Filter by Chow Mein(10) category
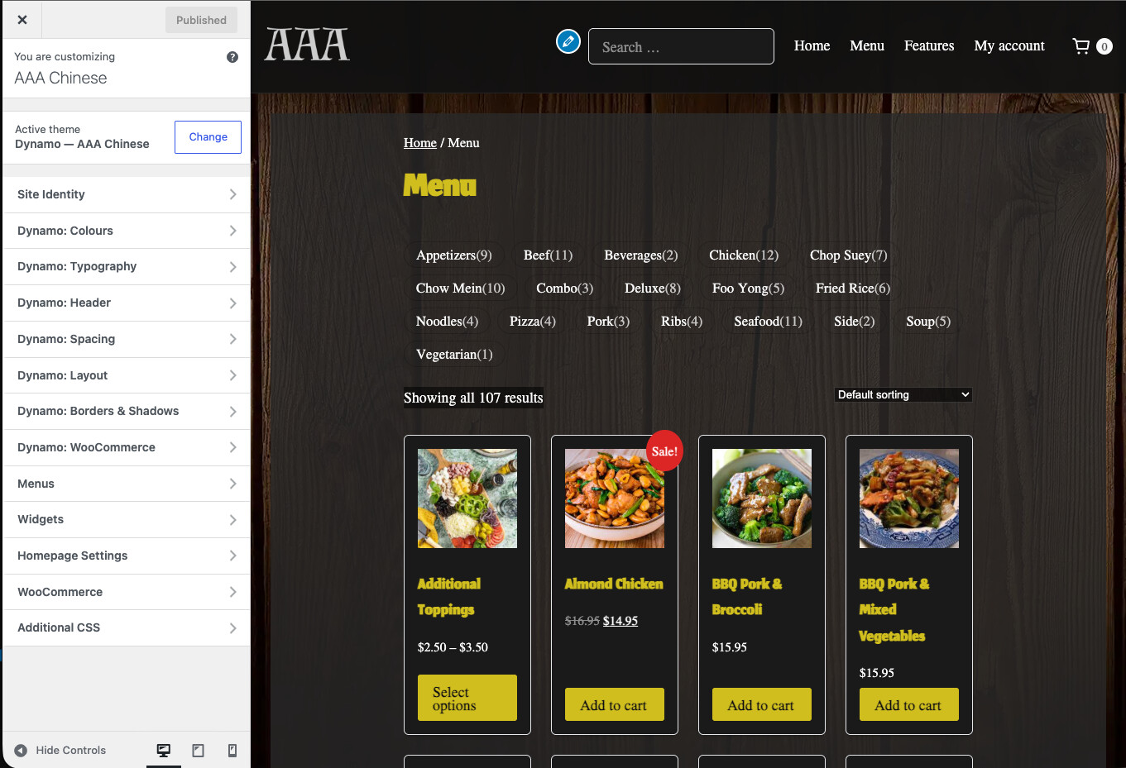This screenshot has width=1126, height=768. tap(460, 289)
